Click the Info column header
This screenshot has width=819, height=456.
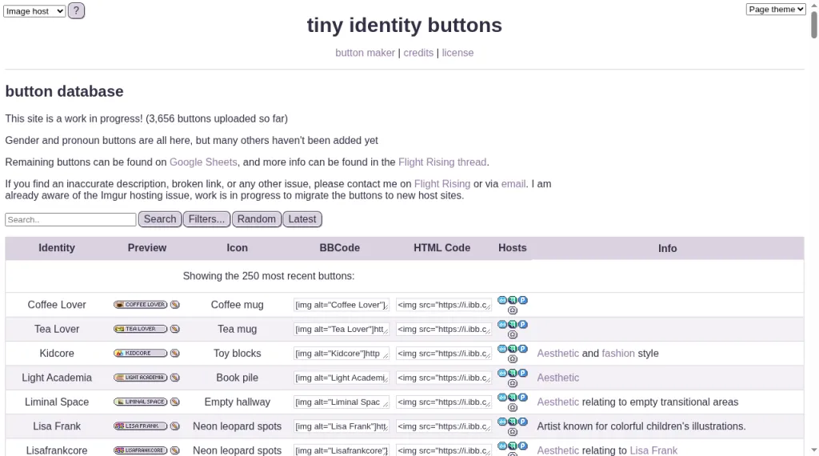click(668, 249)
